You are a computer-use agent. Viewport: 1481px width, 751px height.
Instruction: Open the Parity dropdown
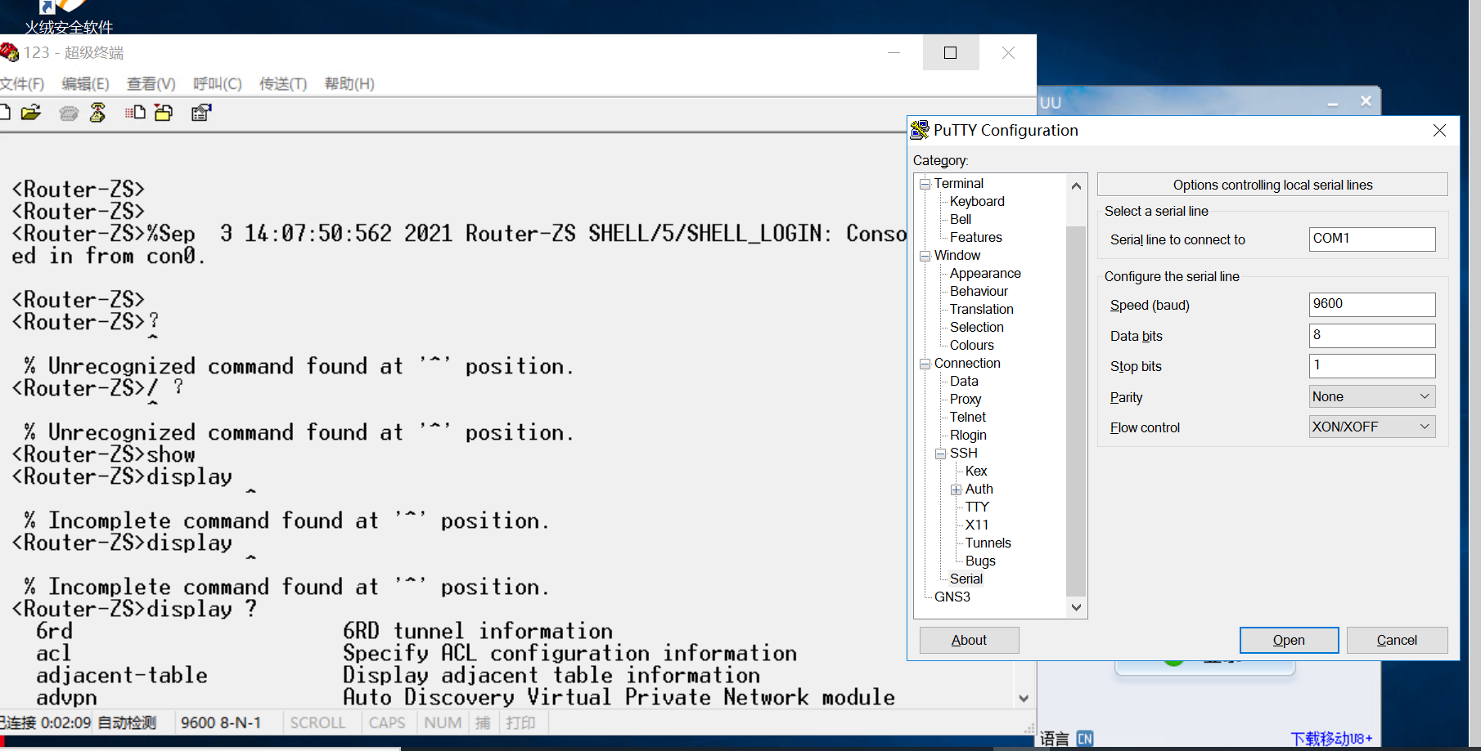coord(1372,396)
